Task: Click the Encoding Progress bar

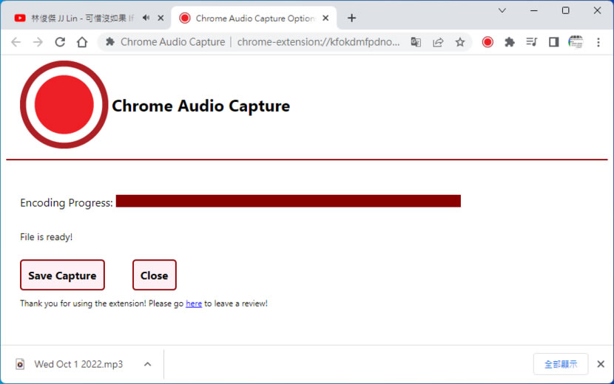Action: (x=289, y=201)
